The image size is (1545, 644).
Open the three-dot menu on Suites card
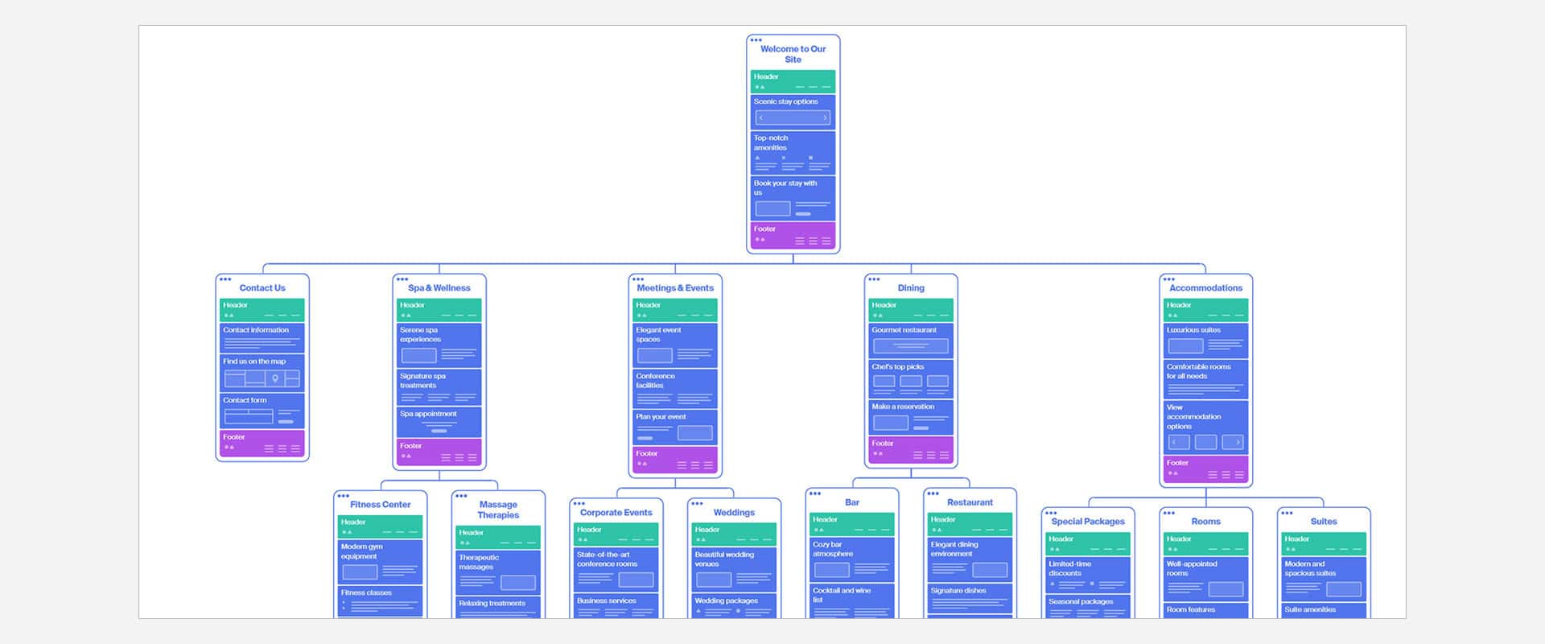[1287, 513]
